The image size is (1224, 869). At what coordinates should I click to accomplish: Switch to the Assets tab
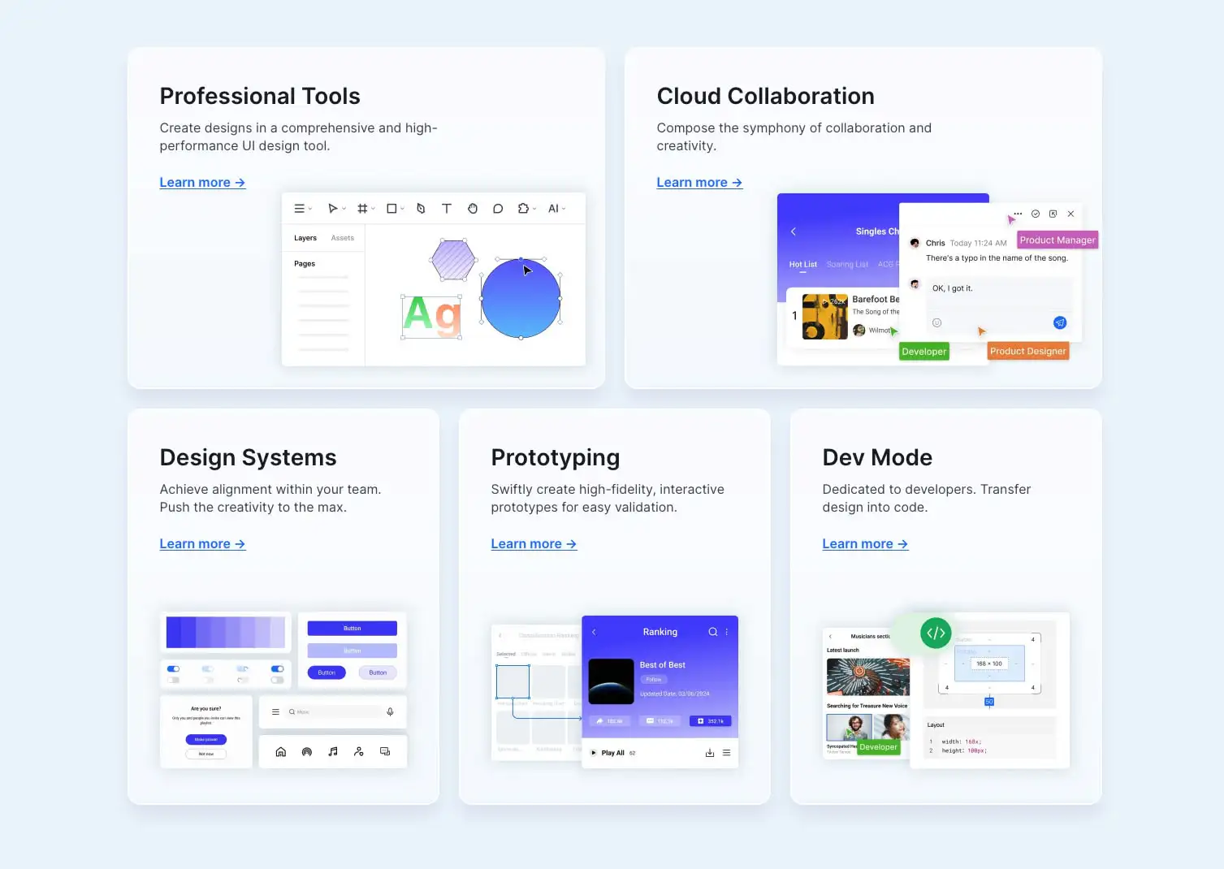[x=343, y=238]
